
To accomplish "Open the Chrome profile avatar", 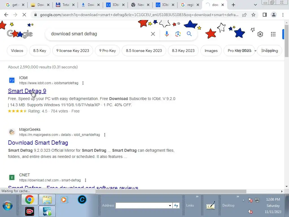I will click(x=274, y=15).
